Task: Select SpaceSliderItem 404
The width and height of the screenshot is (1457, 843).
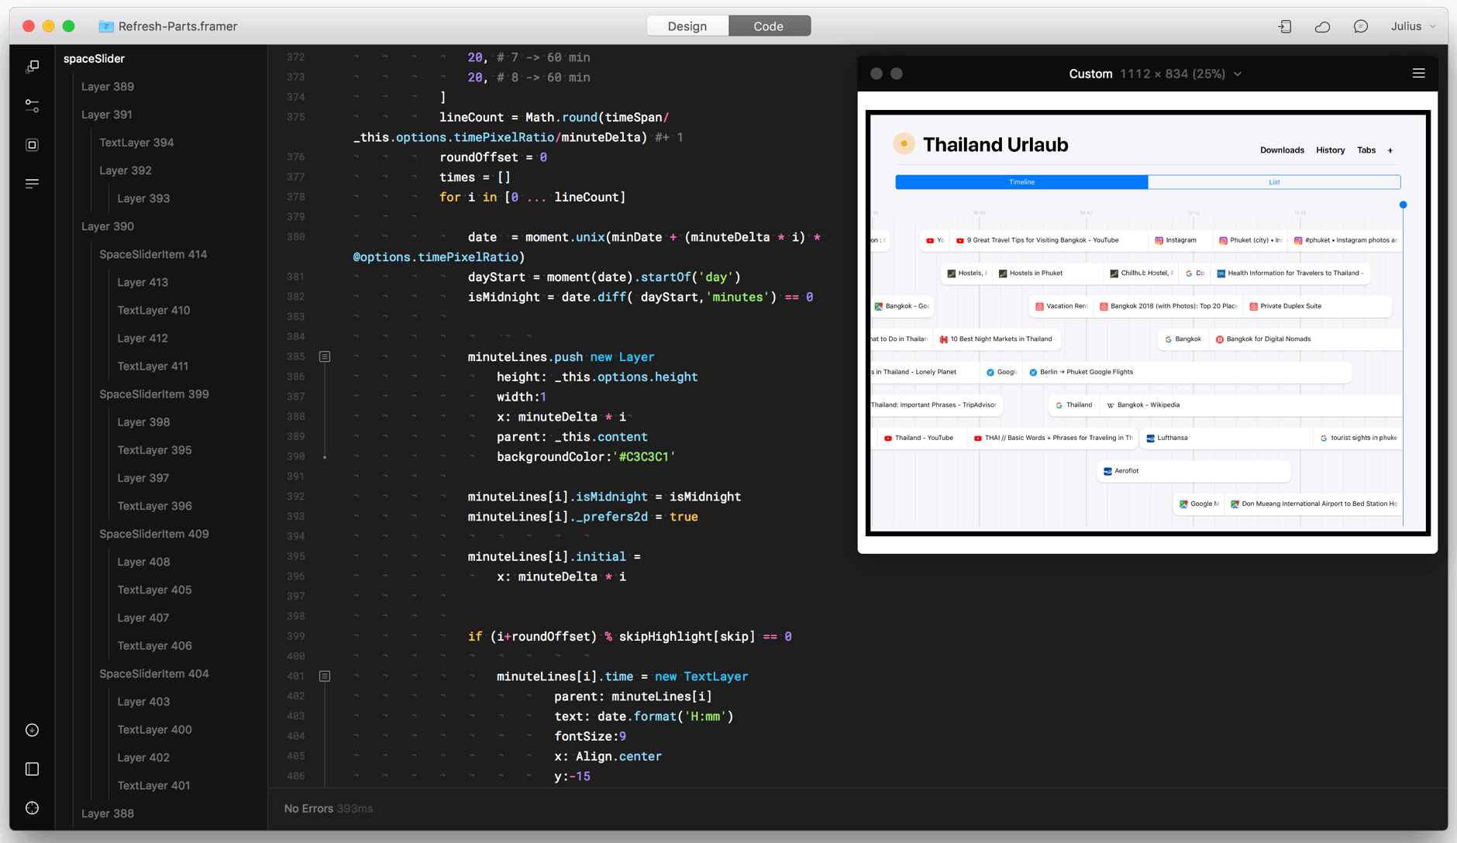Action: tap(154, 673)
